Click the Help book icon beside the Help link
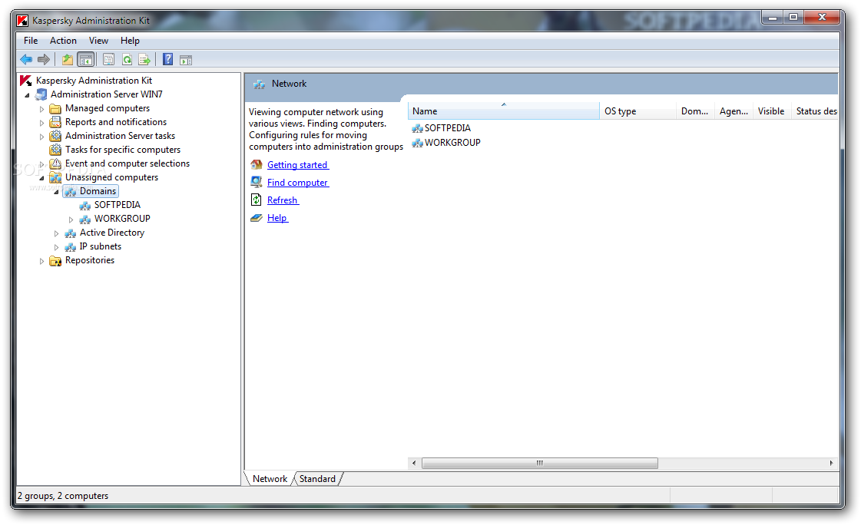861x525 pixels. 257,218
